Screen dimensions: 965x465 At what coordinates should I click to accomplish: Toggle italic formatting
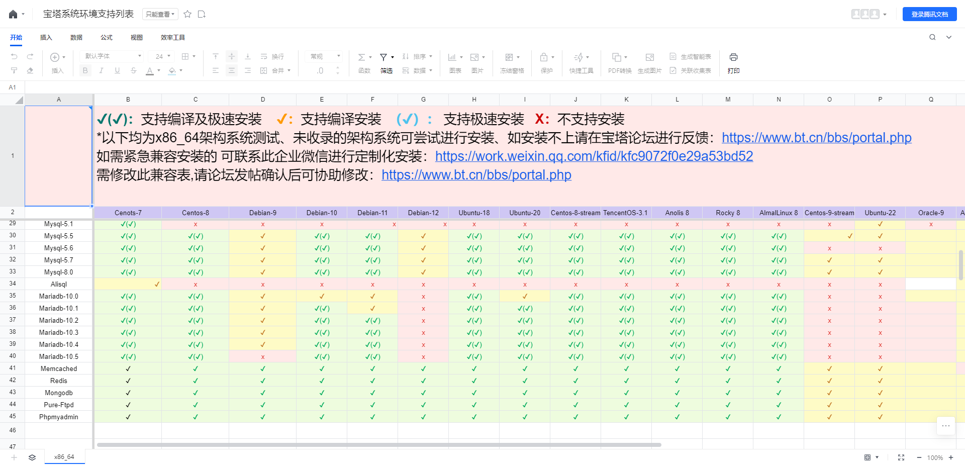pyautogui.click(x=102, y=70)
